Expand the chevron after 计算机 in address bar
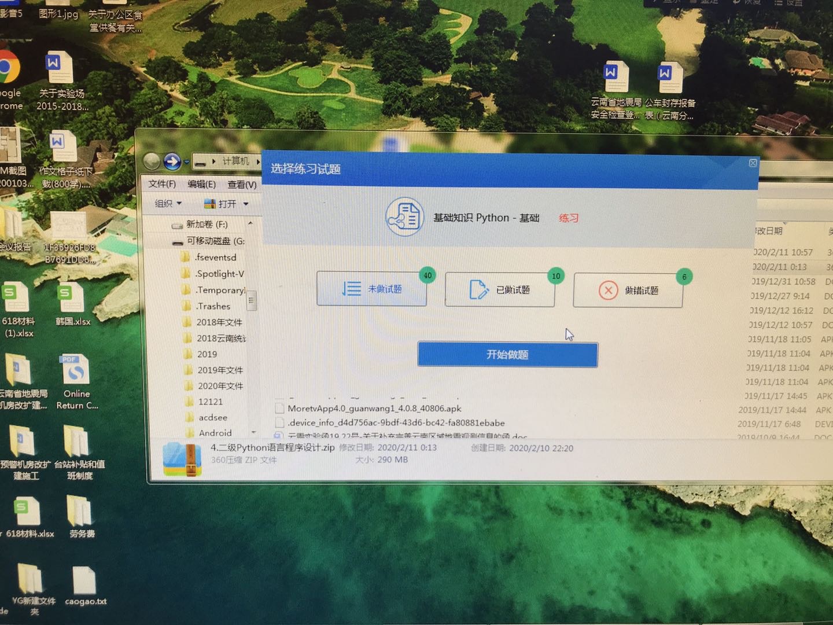Image resolution: width=833 pixels, height=625 pixels. [257, 161]
